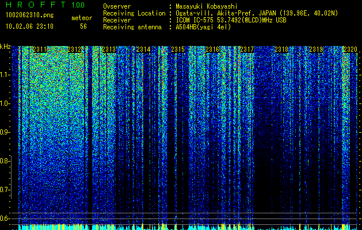
Task: Click the 2318 time marker
Action: tap(281, 49)
